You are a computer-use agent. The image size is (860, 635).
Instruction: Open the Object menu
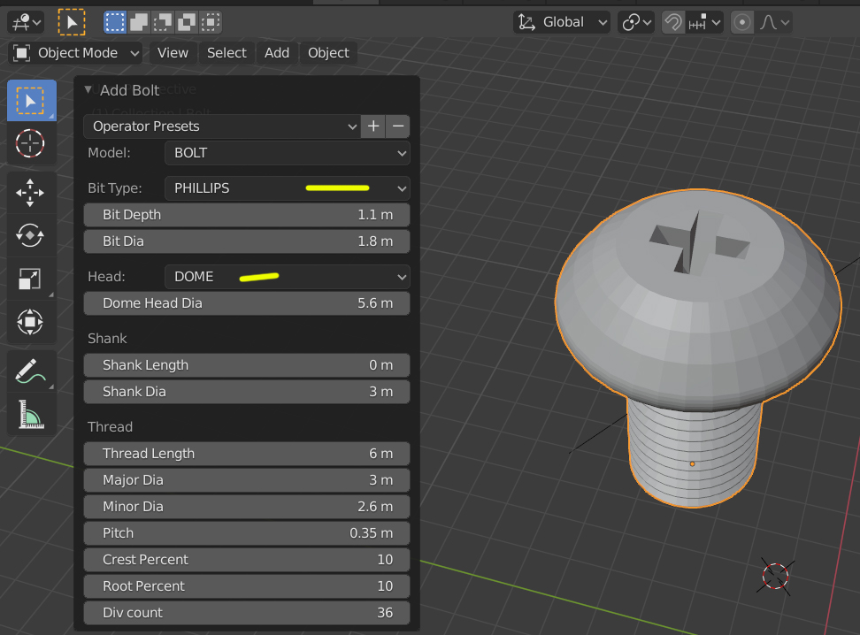pos(328,53)
